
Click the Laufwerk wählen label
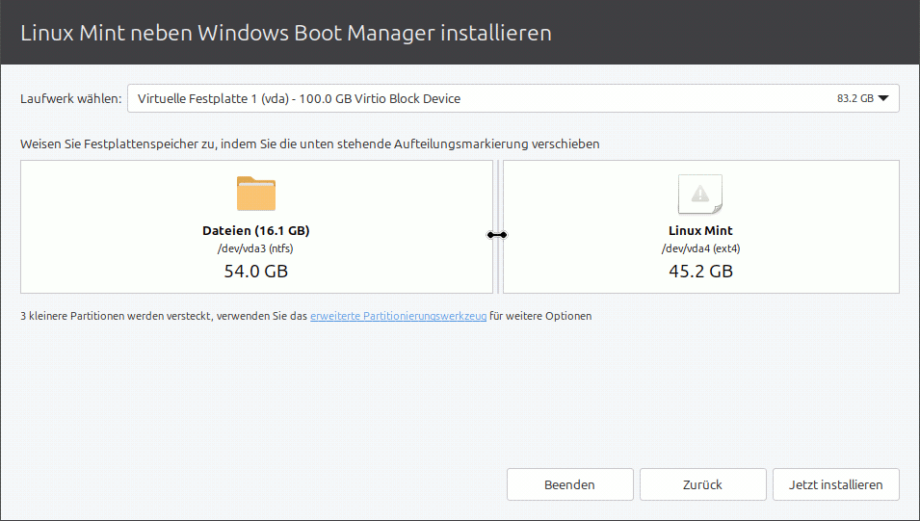pos(71,98)
